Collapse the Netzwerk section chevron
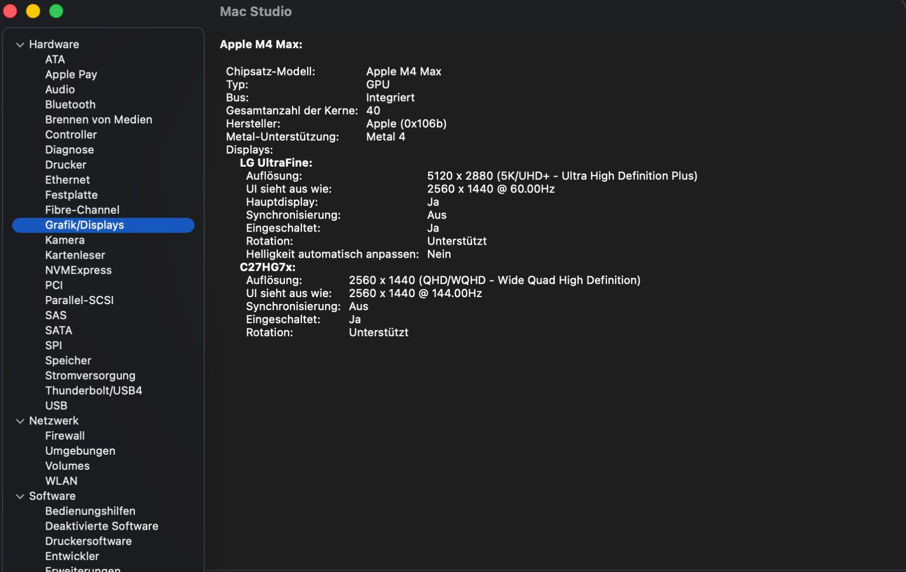This screenshot has width=906, height=572. click(x=20, y=421)
